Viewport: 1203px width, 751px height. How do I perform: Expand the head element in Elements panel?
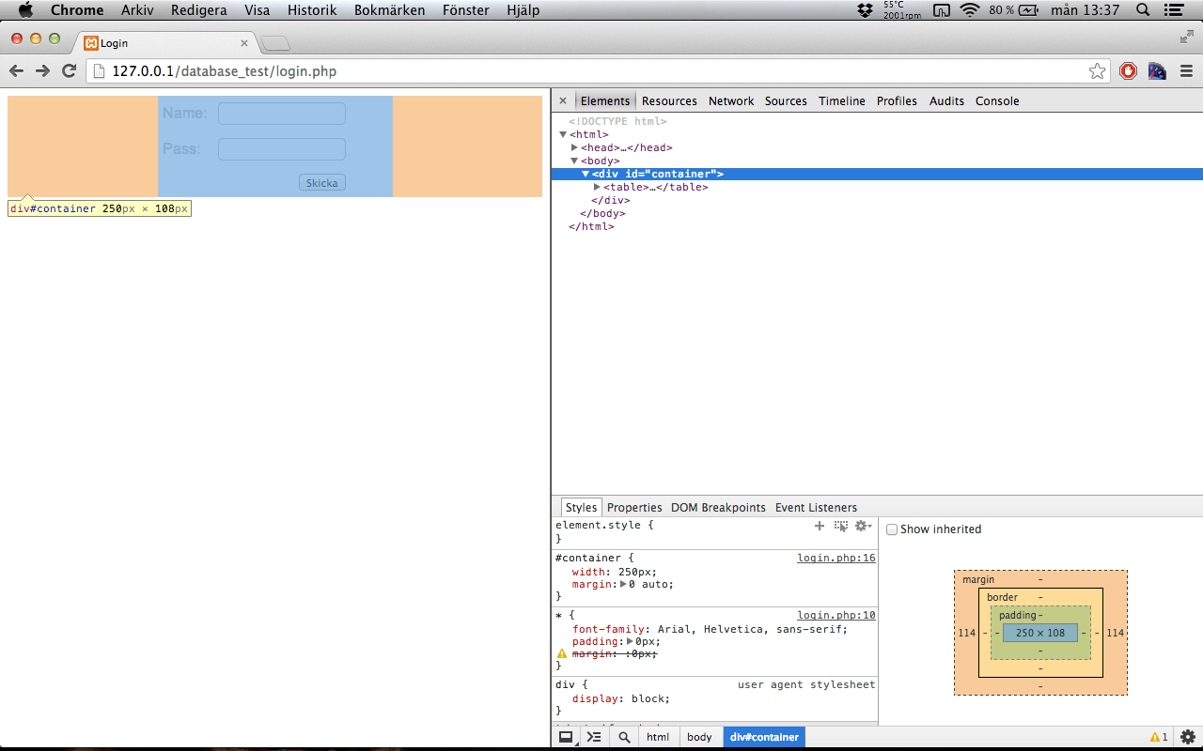(x=575, y=147)
